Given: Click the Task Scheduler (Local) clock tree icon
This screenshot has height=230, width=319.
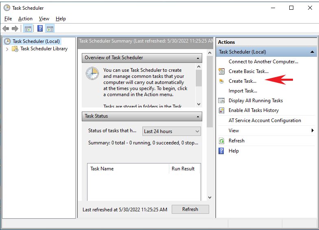Looking at the screenshot, I should point(7,41).
